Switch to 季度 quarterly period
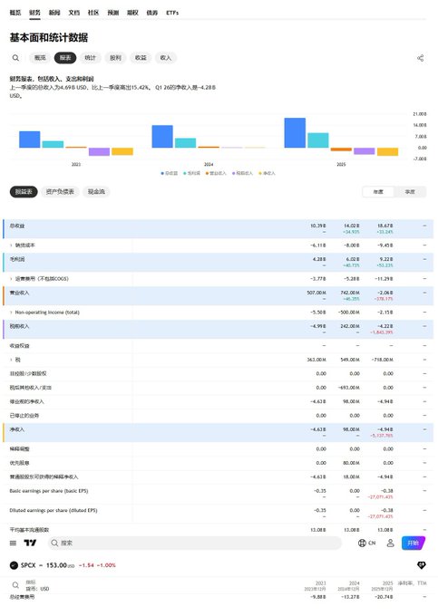The width and height of the screenshot is (438, 616). pyautogui.click(x=410, y=192)
